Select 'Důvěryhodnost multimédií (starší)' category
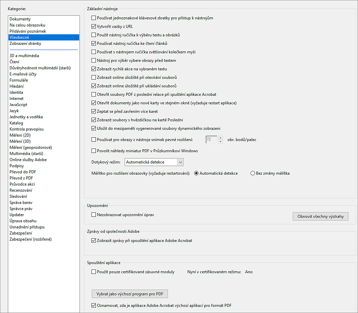This screenshot has height=313, width=358. pyautogui.click(x=44, y=68)
